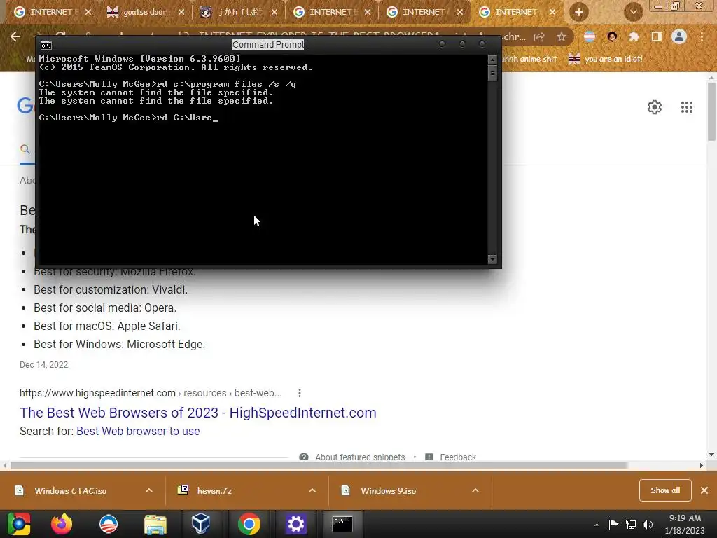
Task: Click About featured snippets
Action: [359, 457]
